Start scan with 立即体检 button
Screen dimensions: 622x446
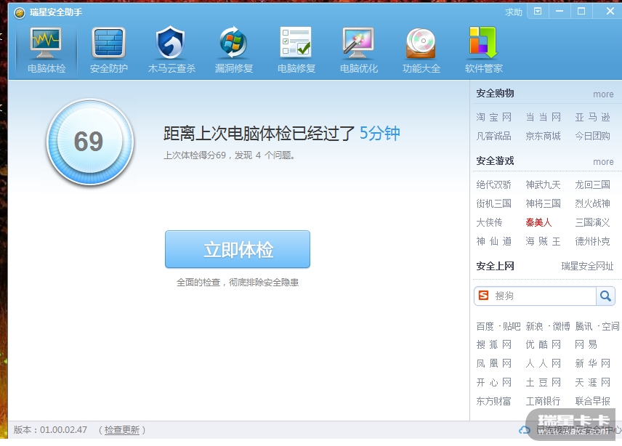click(x=238, y=249)
